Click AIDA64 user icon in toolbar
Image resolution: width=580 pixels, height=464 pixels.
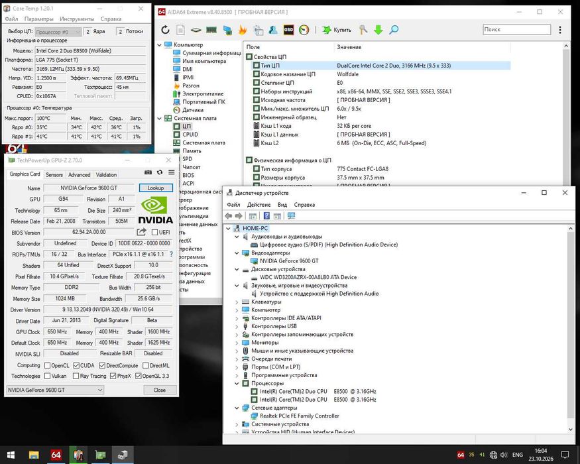[x=273, y=30]
